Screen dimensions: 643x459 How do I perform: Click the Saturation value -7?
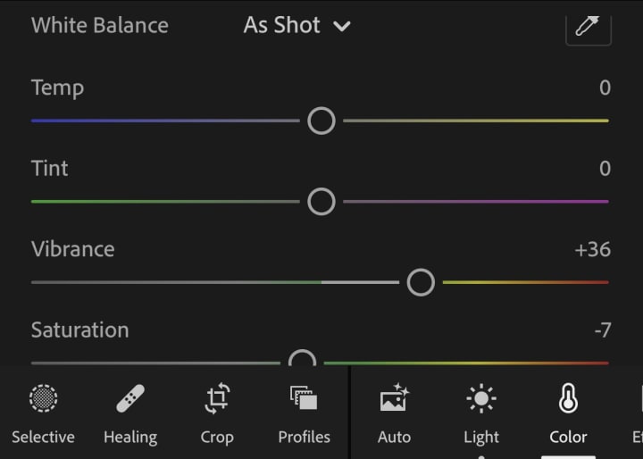click(603, 330)
